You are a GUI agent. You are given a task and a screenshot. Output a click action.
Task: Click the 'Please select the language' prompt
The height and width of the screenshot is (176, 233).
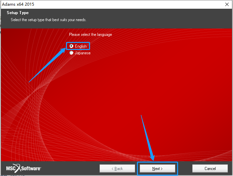pos(90,35)
